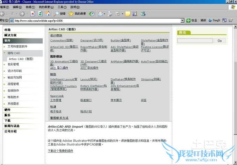The height and width of the screenshot is (165, 237).
Task: Select 硬件 in left navigation
Action: [x=7, y=110]
